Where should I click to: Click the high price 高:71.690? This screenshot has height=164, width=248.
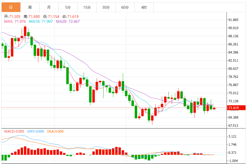[32, 17]
